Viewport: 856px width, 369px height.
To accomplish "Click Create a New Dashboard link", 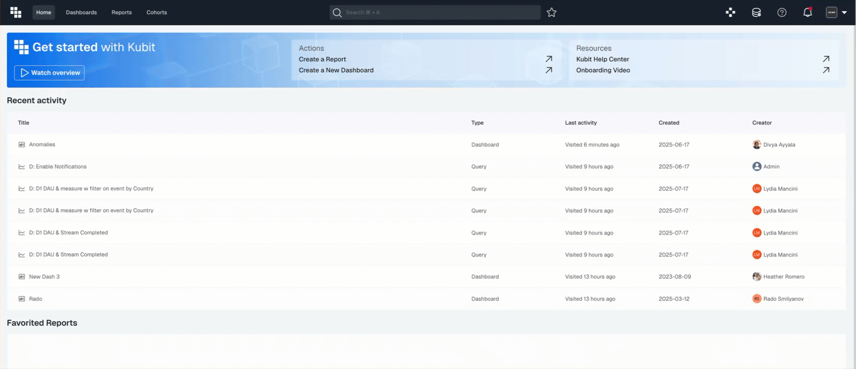I will click(336, 70).
